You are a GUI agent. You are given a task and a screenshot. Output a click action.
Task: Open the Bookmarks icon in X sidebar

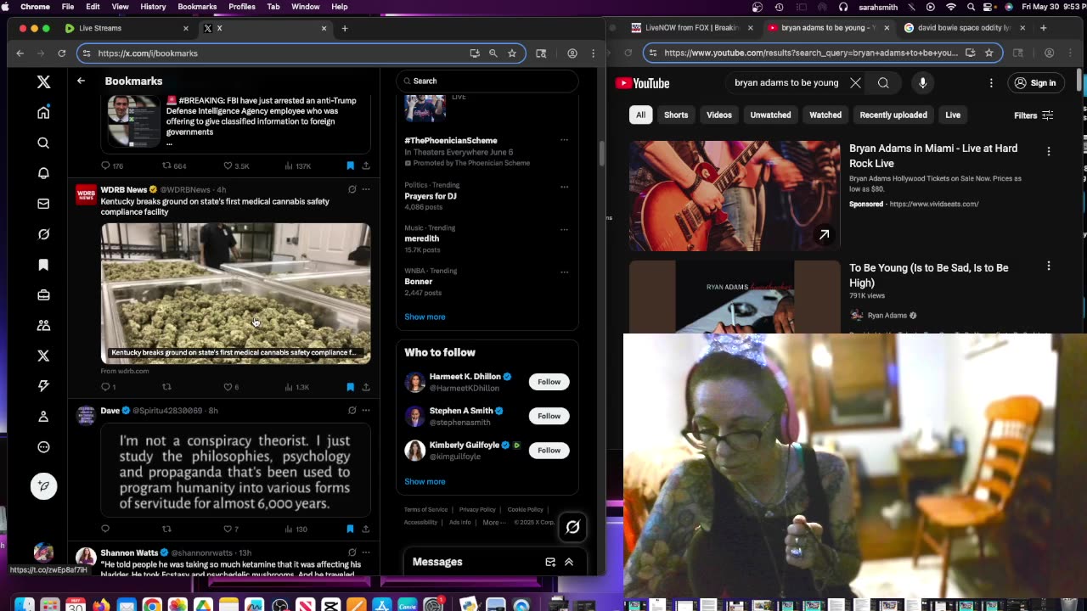(x=43, y=265)
